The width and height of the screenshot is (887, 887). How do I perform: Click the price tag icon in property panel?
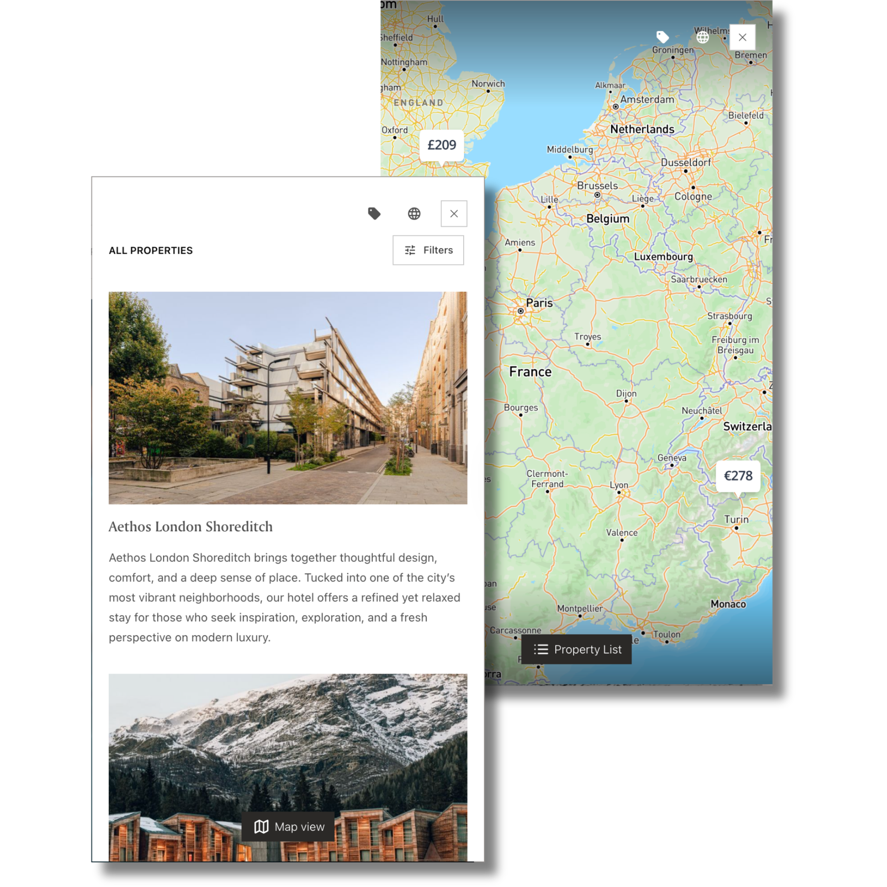tap(374, 214)
